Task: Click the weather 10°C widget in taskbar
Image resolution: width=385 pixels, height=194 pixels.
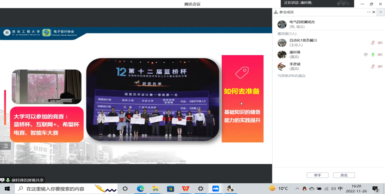Action: tap(278, 188)
